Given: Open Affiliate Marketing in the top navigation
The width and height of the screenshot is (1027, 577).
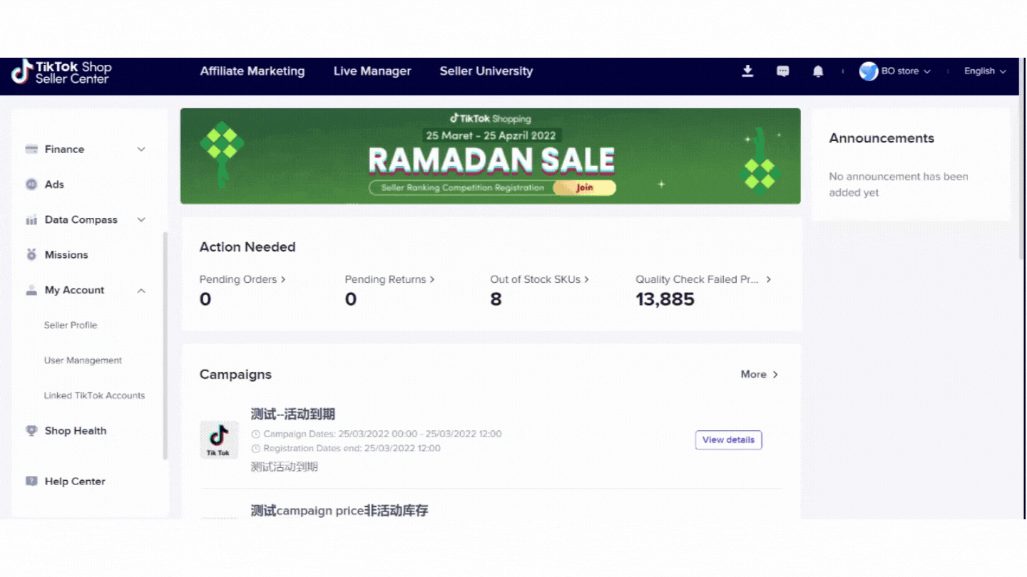Looking at the screenshot, I should coord(252,71).
